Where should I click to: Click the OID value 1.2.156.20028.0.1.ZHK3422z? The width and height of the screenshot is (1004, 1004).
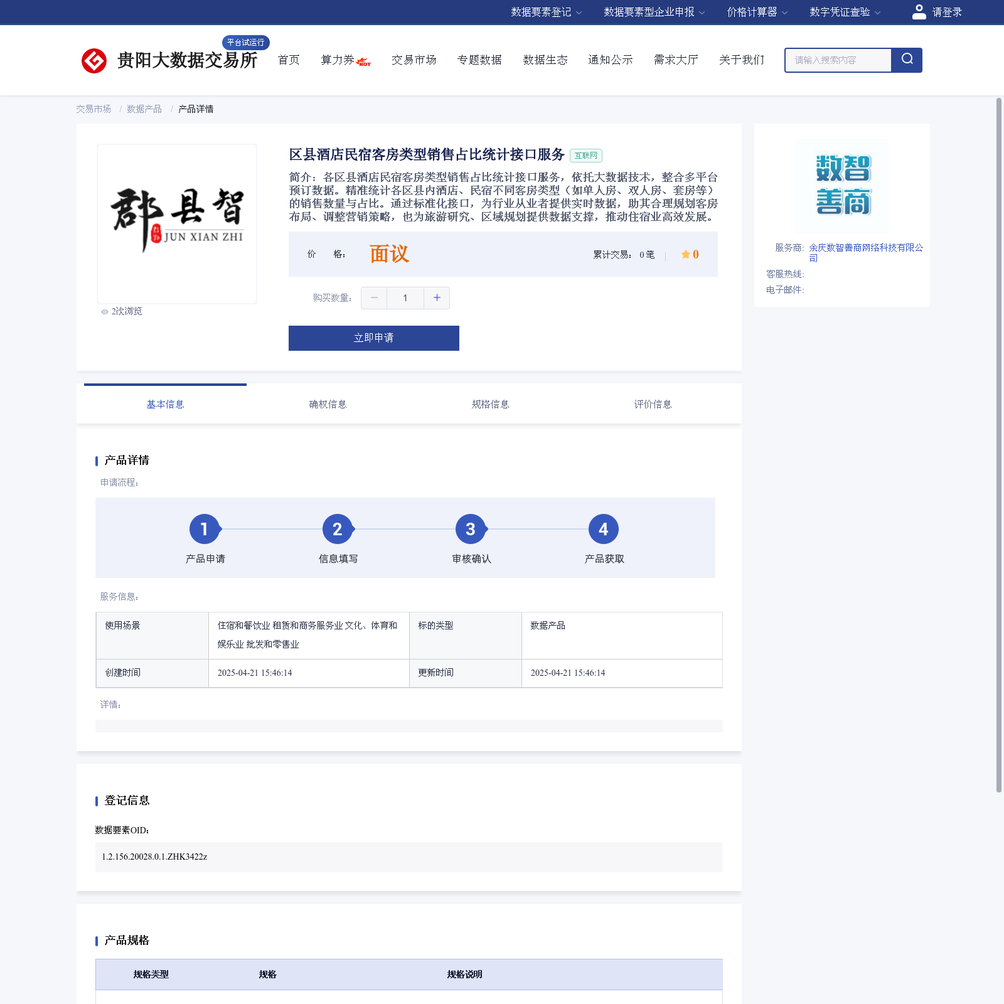[154, 857]
